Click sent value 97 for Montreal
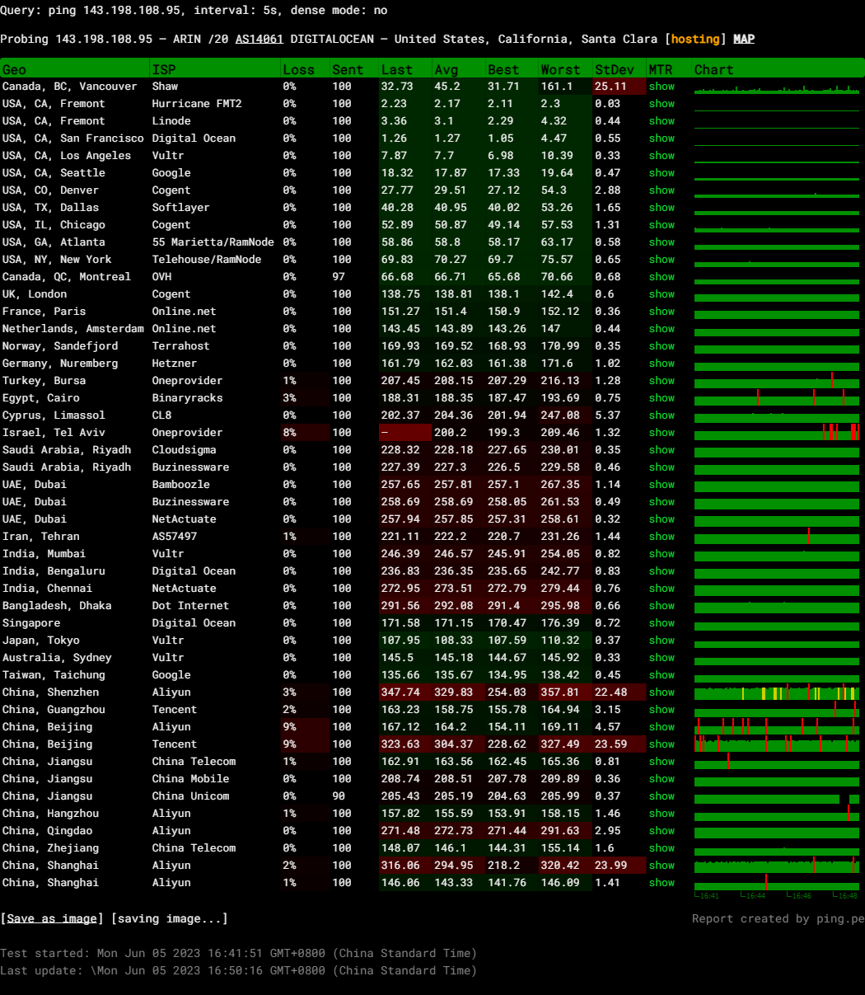 339,276
